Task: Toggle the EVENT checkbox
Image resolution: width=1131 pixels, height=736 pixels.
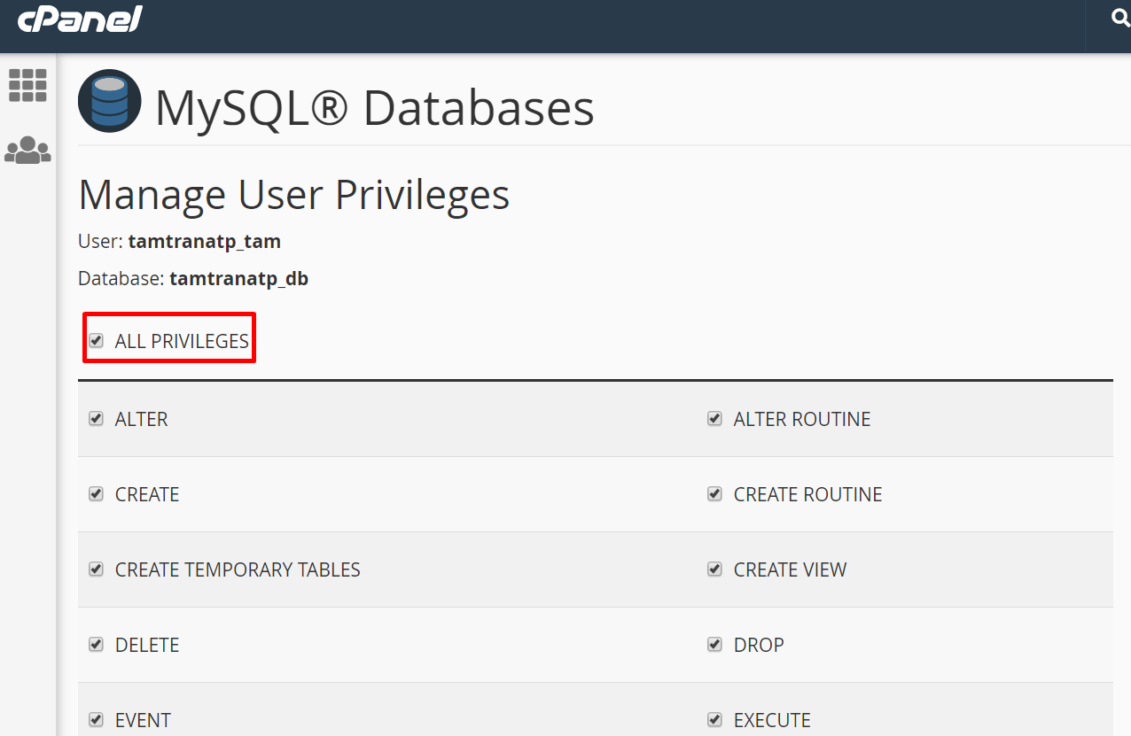Action: [97, 720]
